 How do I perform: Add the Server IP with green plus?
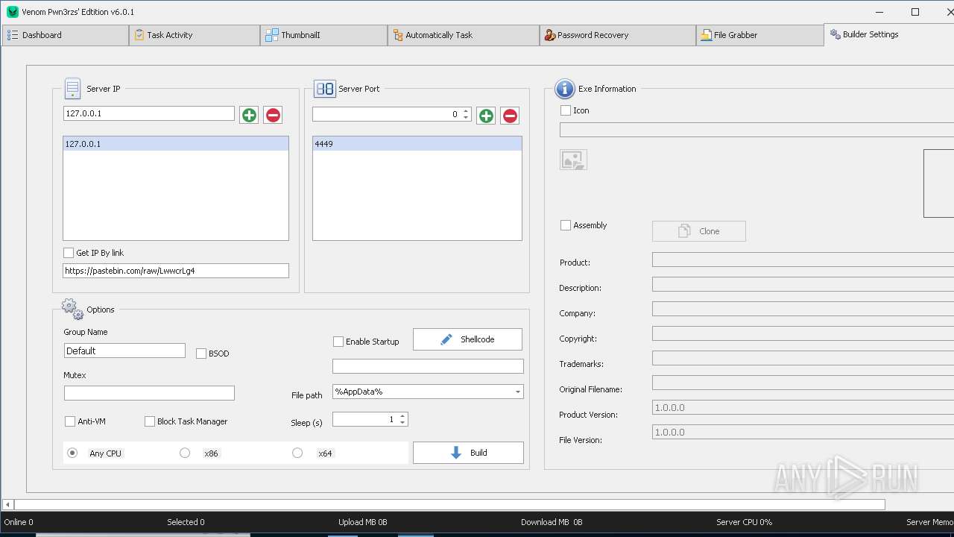click(249, 115)
